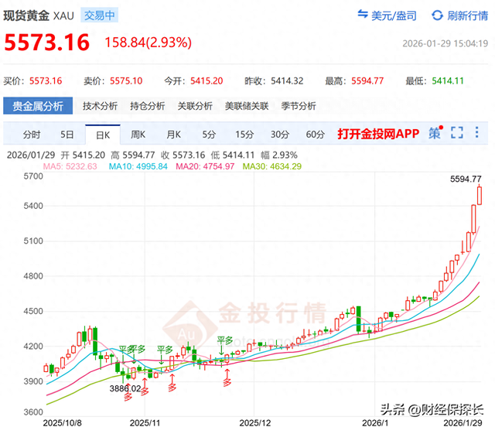The width and height of the screenshot is (495, 427).
Task: Click the 卖价 value 5575.10
Action: coord(126,81)
